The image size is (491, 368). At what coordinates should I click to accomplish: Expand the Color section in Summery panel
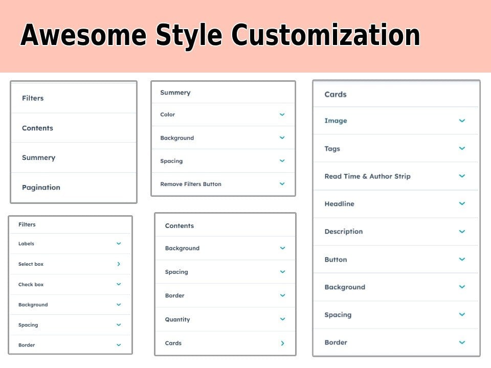[282, 114]
